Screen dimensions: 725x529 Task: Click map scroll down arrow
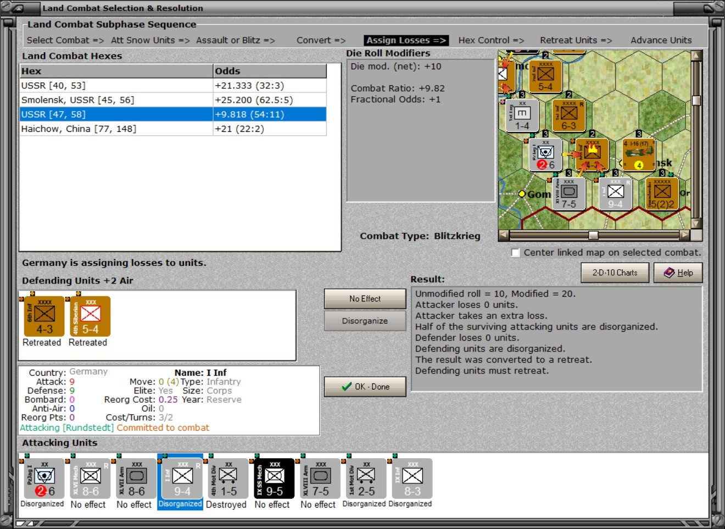point(696,224)
